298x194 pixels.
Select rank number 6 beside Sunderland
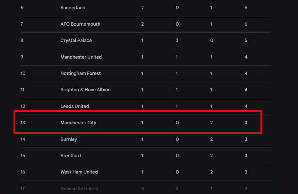[22, 8]
